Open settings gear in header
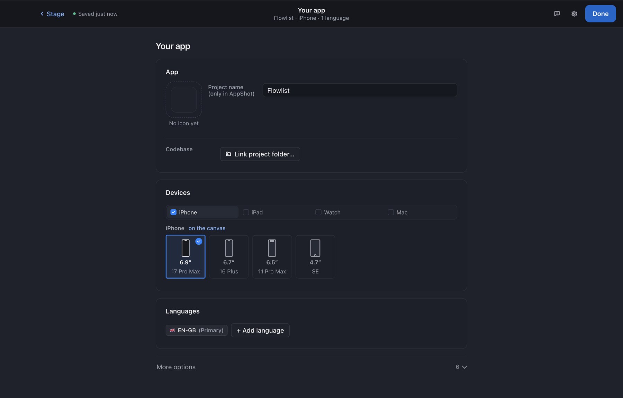This screenshot has height=398, width=623. (x=574, y=13)
